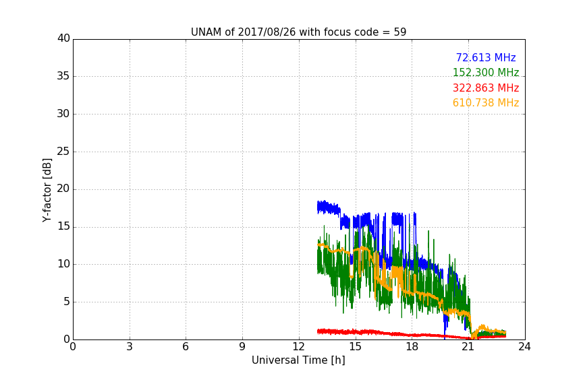Click the x-axis tick label '21'

(x=468, y=347)
